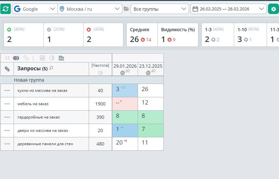Click the Aa text case icon
279x179 pixels.
(61, 58)
